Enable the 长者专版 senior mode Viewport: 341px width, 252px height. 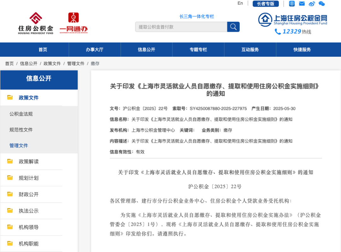tap(266, 4)
